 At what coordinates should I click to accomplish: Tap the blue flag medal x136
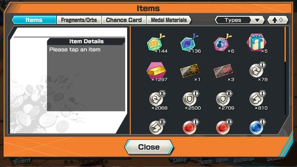[190, 43]
